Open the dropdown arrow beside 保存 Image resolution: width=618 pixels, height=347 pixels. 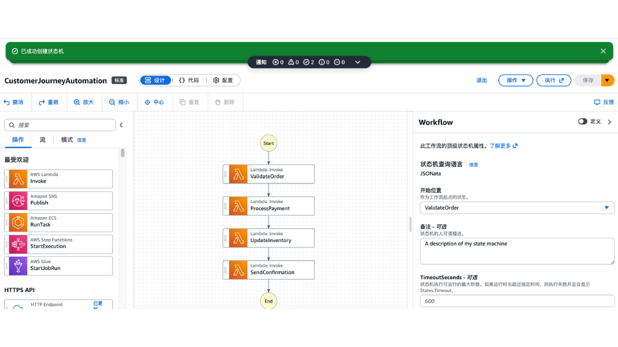(x=607, y=80)
